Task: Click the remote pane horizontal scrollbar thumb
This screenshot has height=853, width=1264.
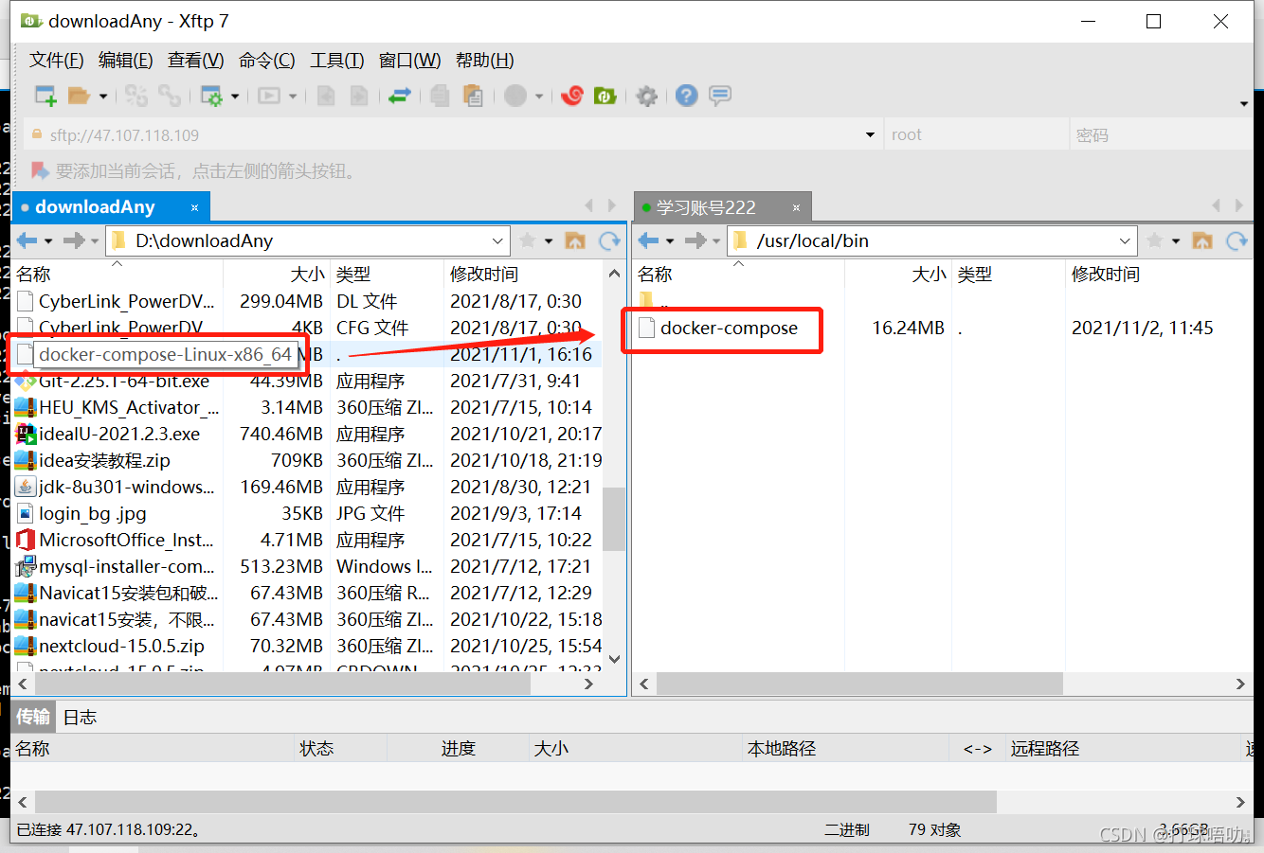Action: click(859, 684)
